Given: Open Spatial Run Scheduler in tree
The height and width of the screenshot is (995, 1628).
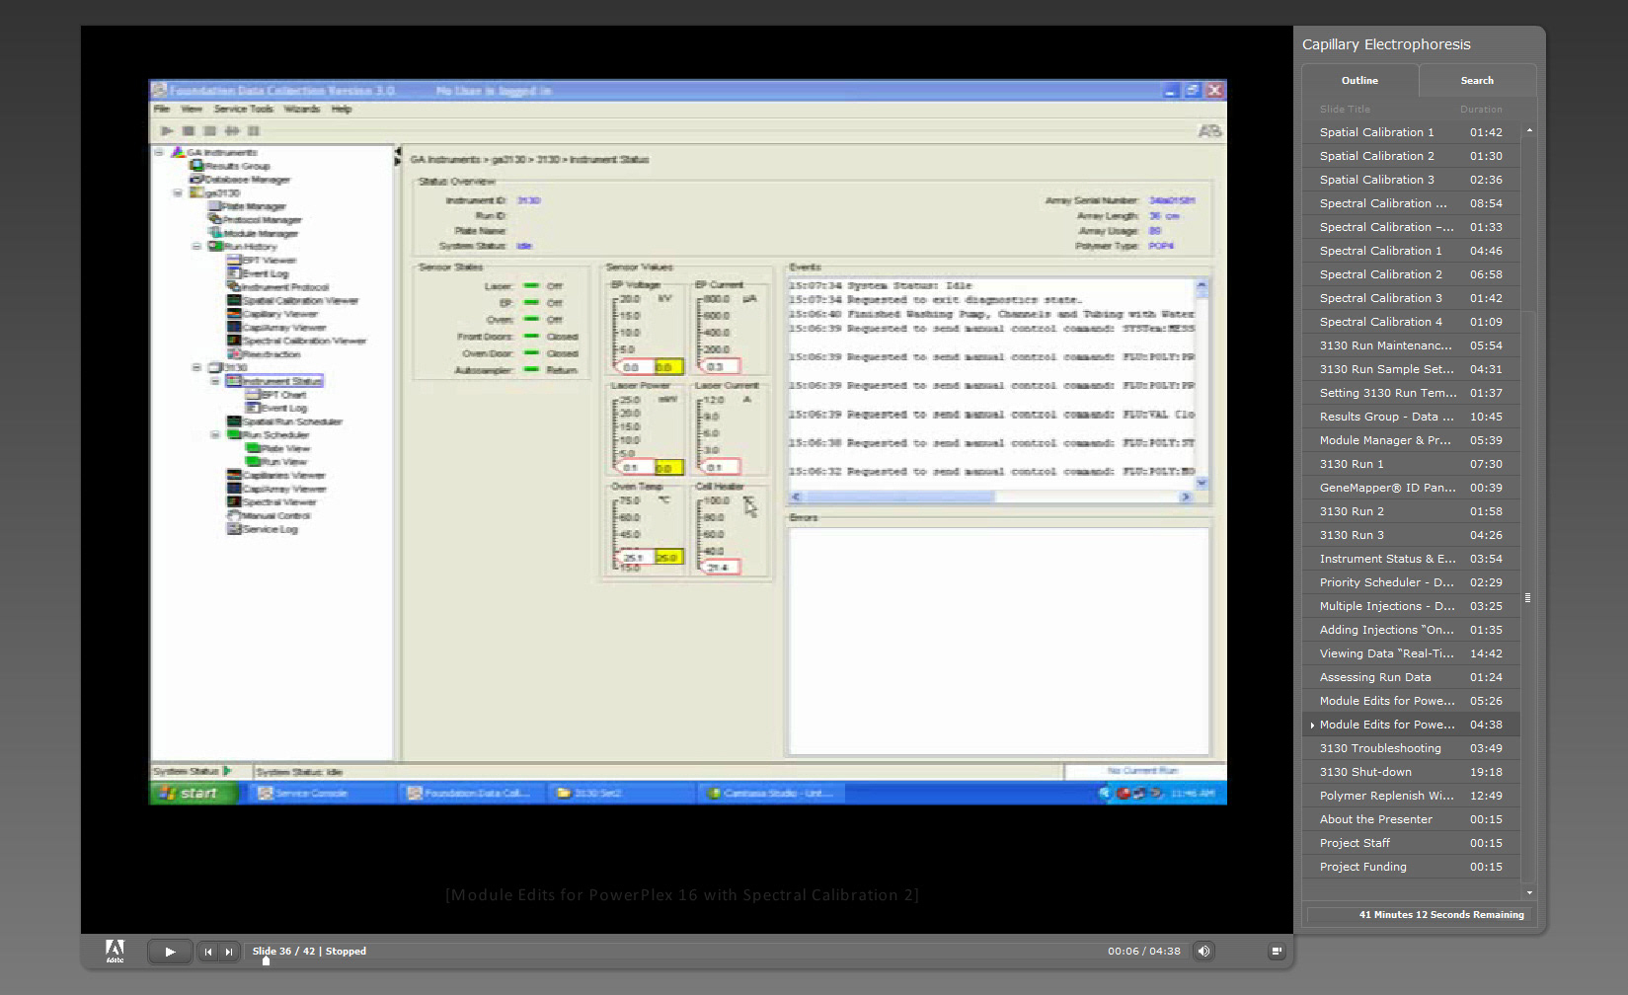Looking at the screenshot, I should [x=284, y=421].
